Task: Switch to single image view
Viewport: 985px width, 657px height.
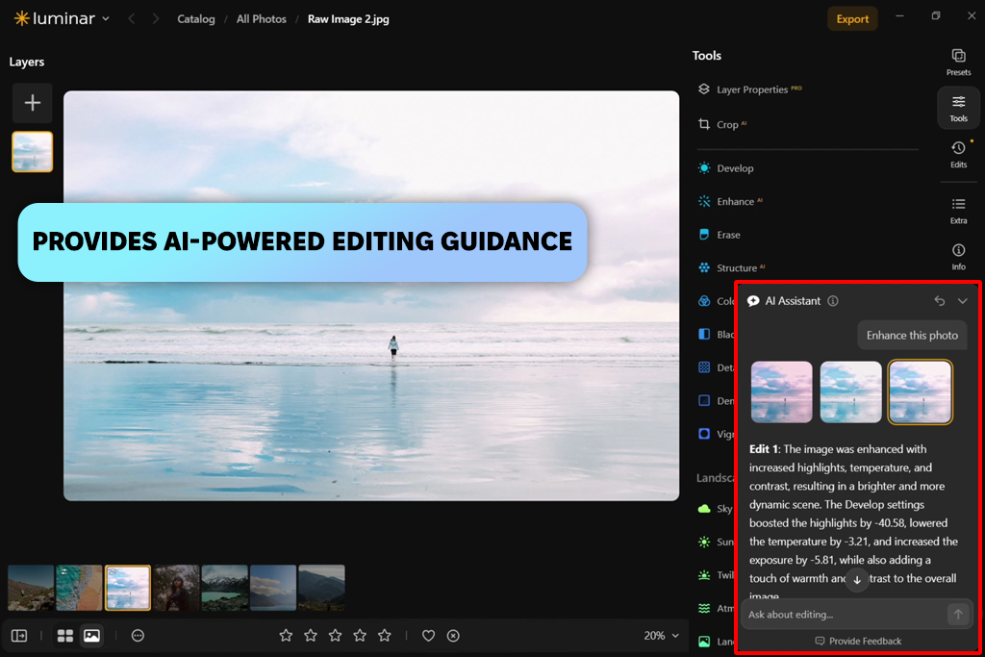Action: pyautogui.click(x=91, y=636)
